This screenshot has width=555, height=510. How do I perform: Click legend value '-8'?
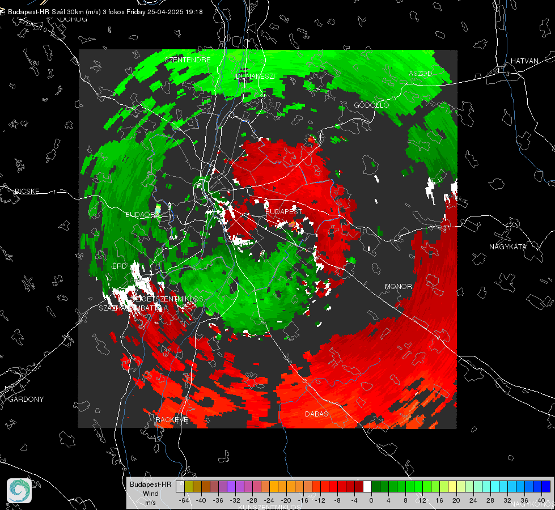[337, 500]
